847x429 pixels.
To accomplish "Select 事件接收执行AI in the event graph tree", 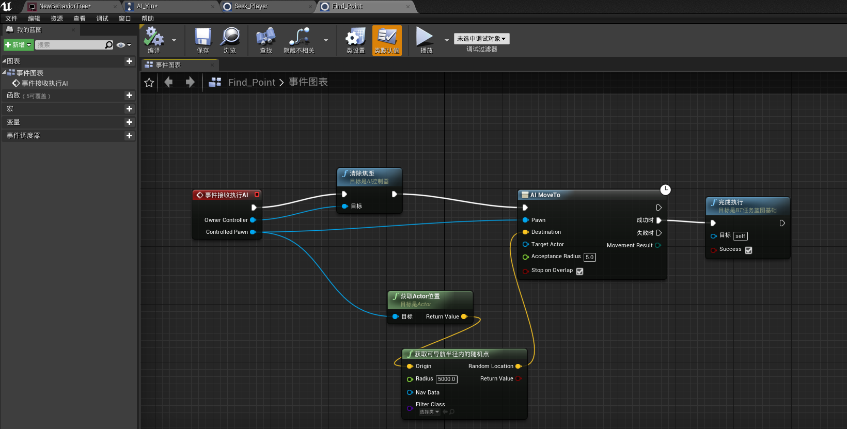I will coord(44,84).
